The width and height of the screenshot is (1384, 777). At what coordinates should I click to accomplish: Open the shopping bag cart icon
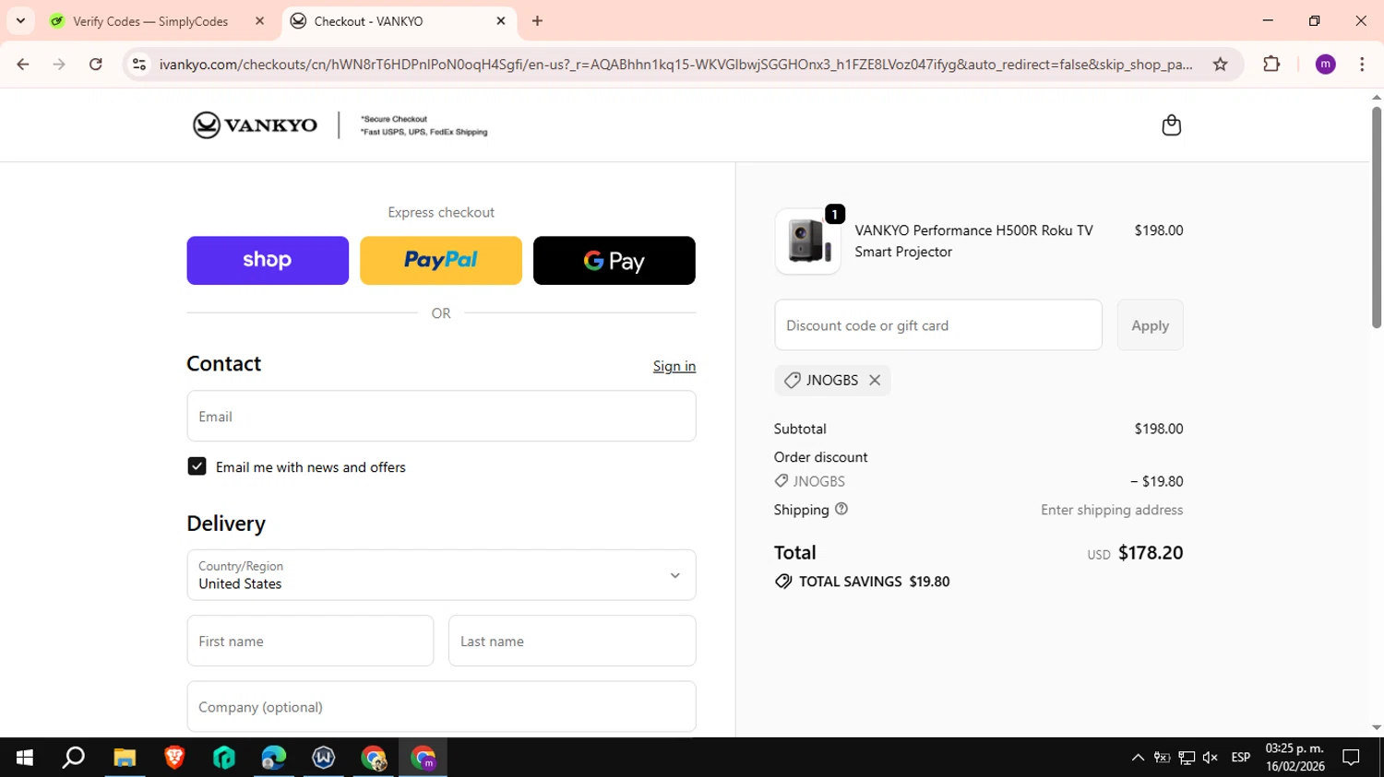tap(1171, 124)
